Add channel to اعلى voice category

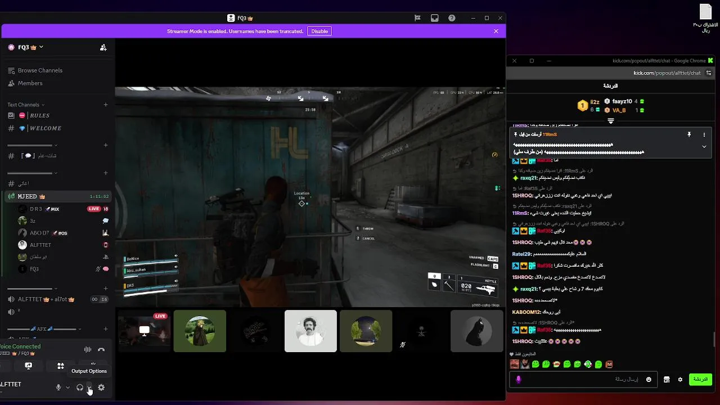pos(106,173)
